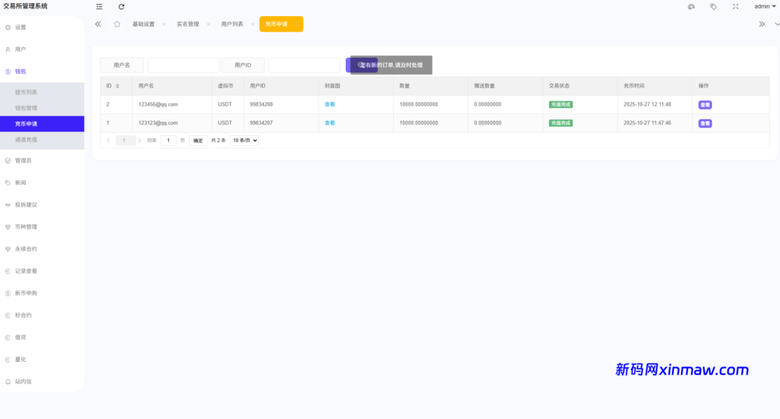Image resolution: width=780 pixels, height=419 pixels.
Task: Click the 确定 pagination confirm button
Action: (198, 141)
